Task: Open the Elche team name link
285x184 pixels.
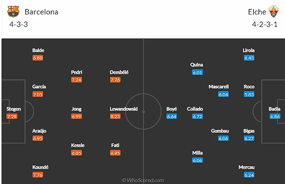Action: 257,12
